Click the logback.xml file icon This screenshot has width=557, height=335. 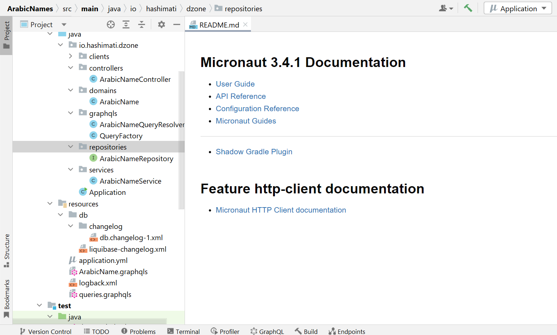73,283
